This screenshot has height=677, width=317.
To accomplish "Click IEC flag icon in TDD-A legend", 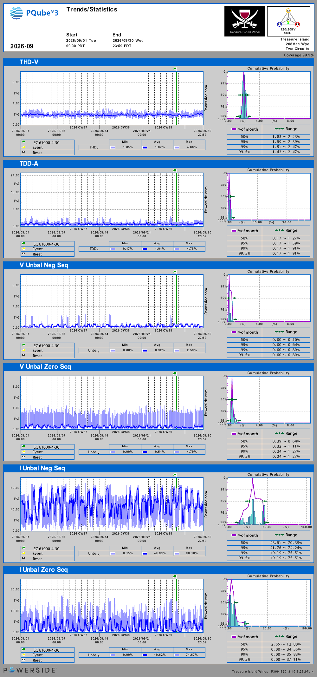I will tap(23, 244).
